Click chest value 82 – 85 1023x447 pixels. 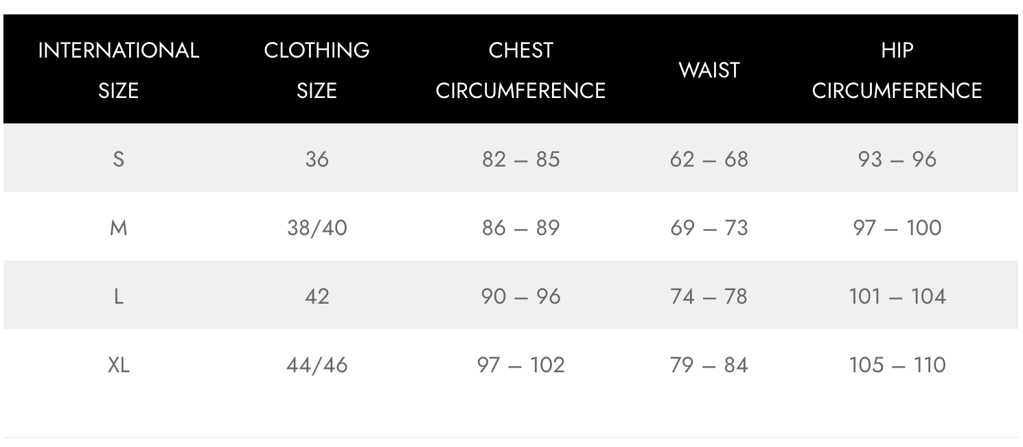pyautogui.click(x=520, y=159)
